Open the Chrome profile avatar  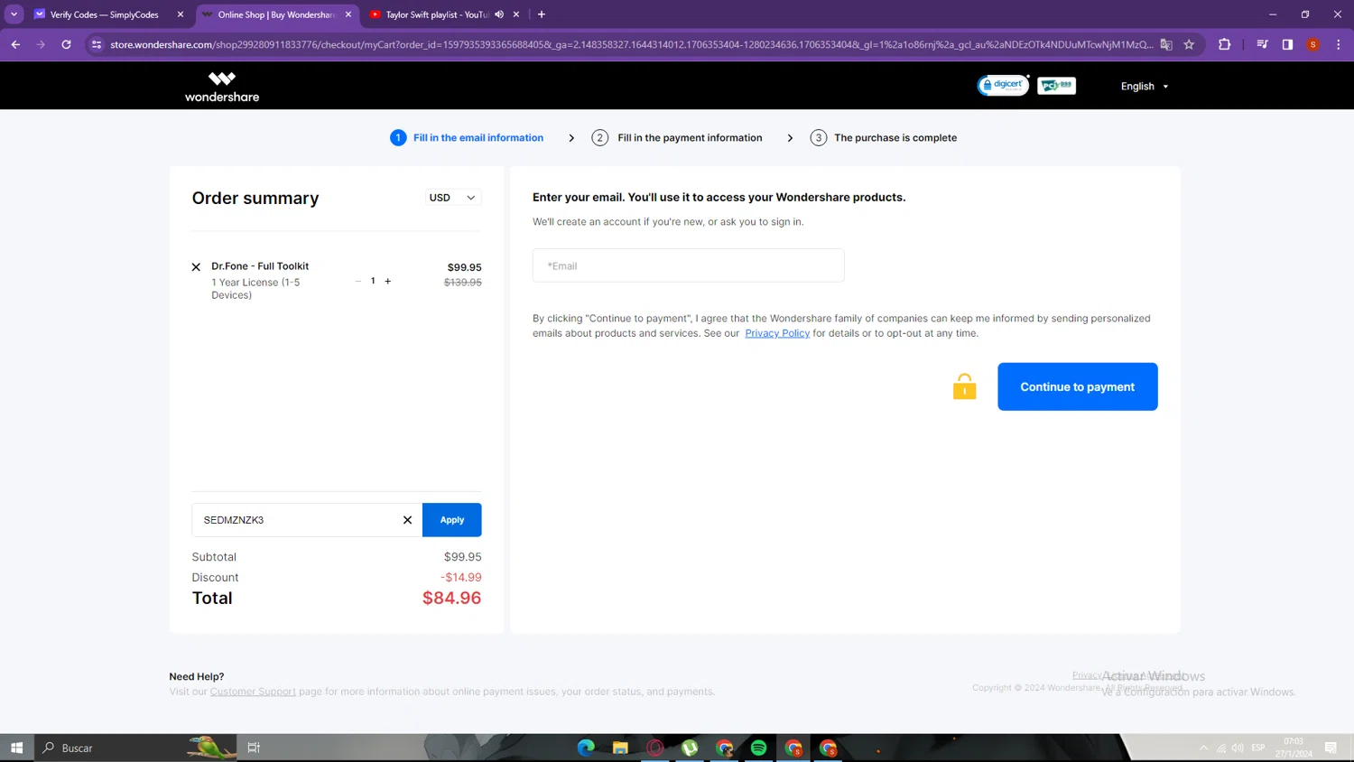click(1313, 44)
